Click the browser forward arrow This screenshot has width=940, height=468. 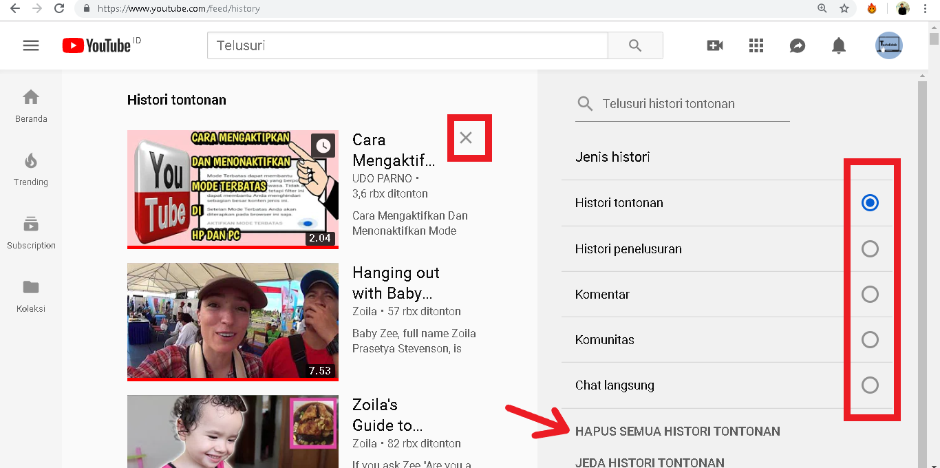[37, 8]
